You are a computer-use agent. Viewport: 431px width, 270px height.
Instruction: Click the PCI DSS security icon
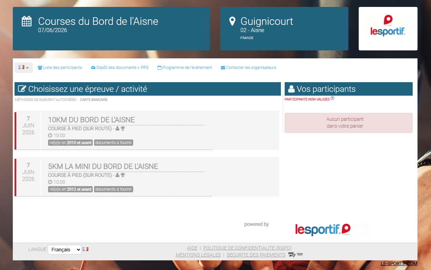[x=295, y=255]
